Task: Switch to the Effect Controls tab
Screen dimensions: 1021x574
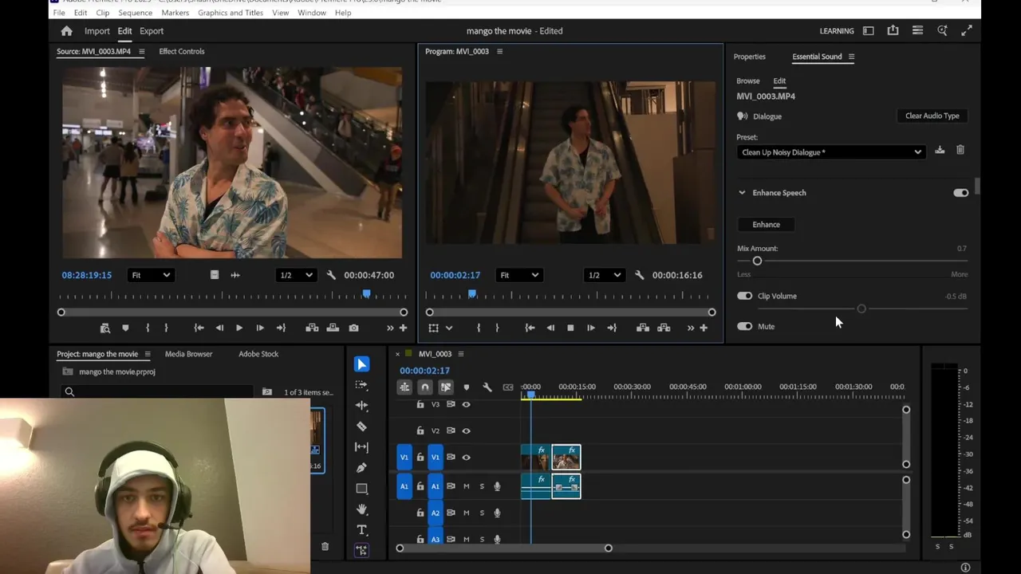Action: click(x=182, y=52)
